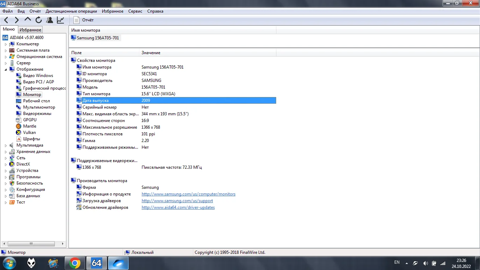480x270 pixels.
Task: Open the aida64.com driver-updates link
Action: tap(178, 207)
